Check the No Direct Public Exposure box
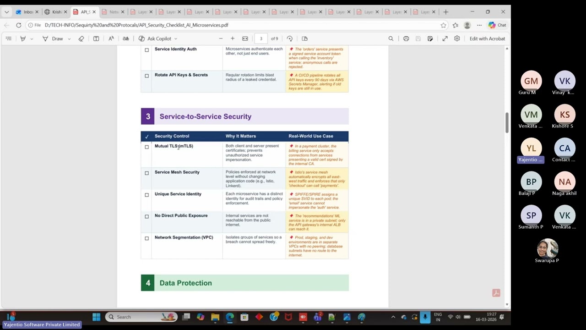The image size is (586, 330). 146,216
